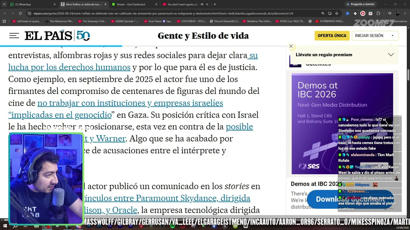The width and height of the screenshot is (410, 230).
Task: Open the Metallica: The Unfor bookmark
Action: pos(257,21)
